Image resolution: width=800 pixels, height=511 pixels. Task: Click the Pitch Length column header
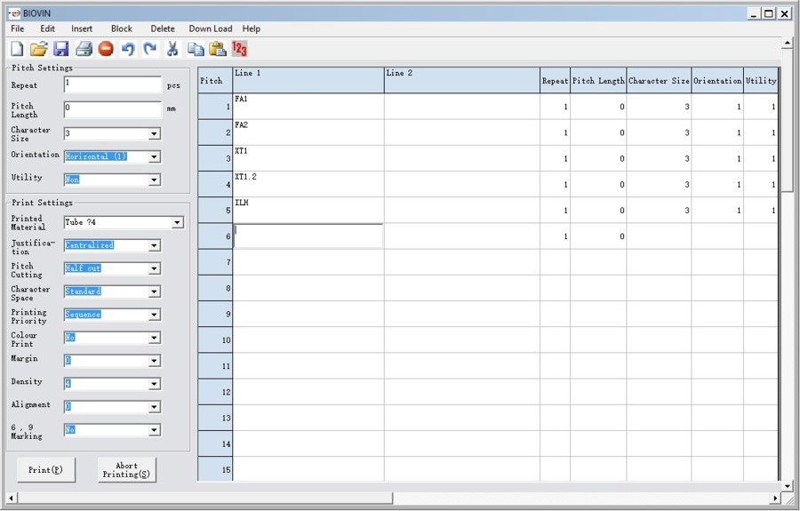click(x=598, y=80)
